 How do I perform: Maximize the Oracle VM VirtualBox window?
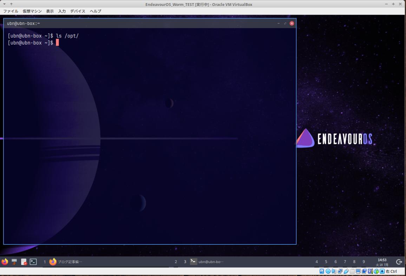[393, 4]
